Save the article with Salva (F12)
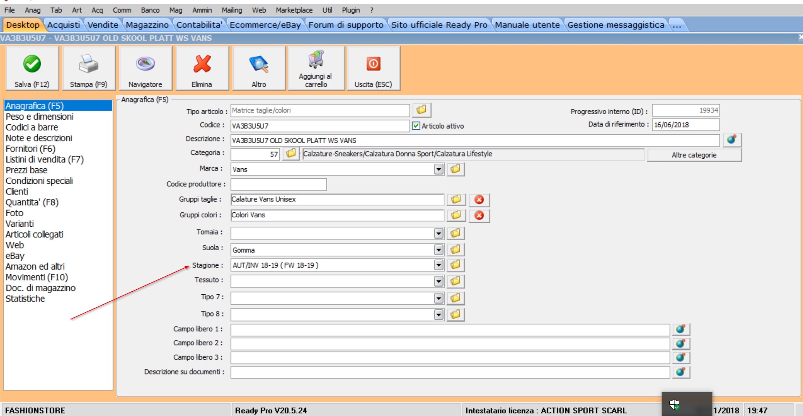 pos(32,68)
